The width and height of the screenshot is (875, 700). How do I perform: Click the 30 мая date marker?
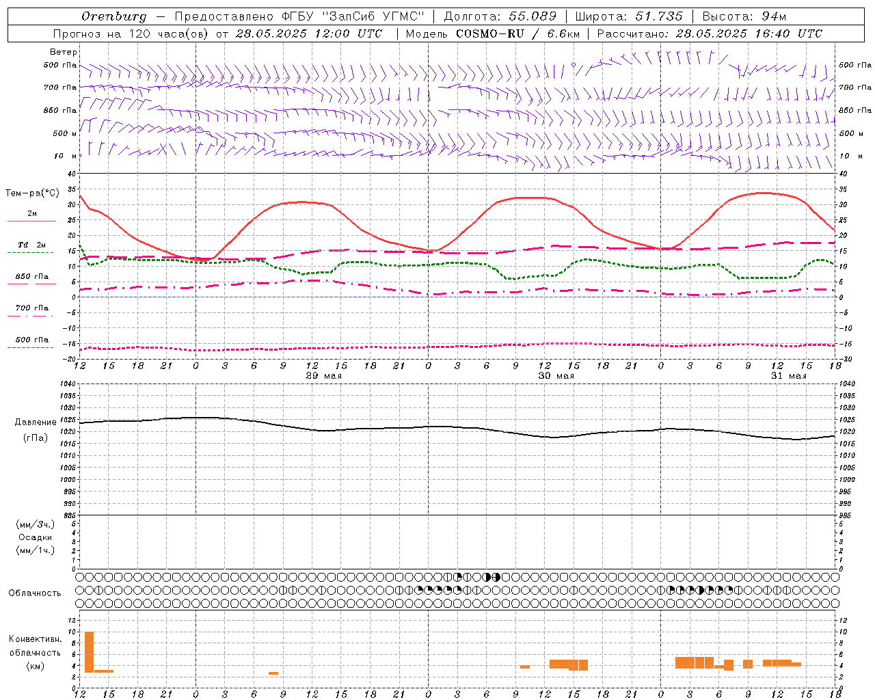click(556, 376)
